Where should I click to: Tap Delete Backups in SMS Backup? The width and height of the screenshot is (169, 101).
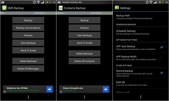coord(28,61)
